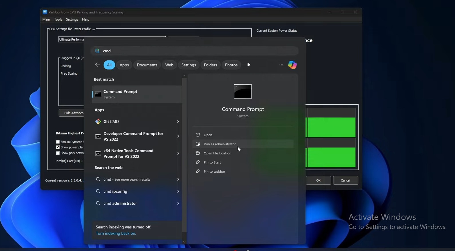Open the Settings menu in ParkControl

pyautogui.click(x=72, y=19)
